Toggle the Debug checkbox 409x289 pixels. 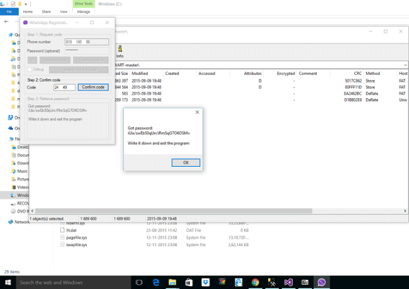coord(30,69)
